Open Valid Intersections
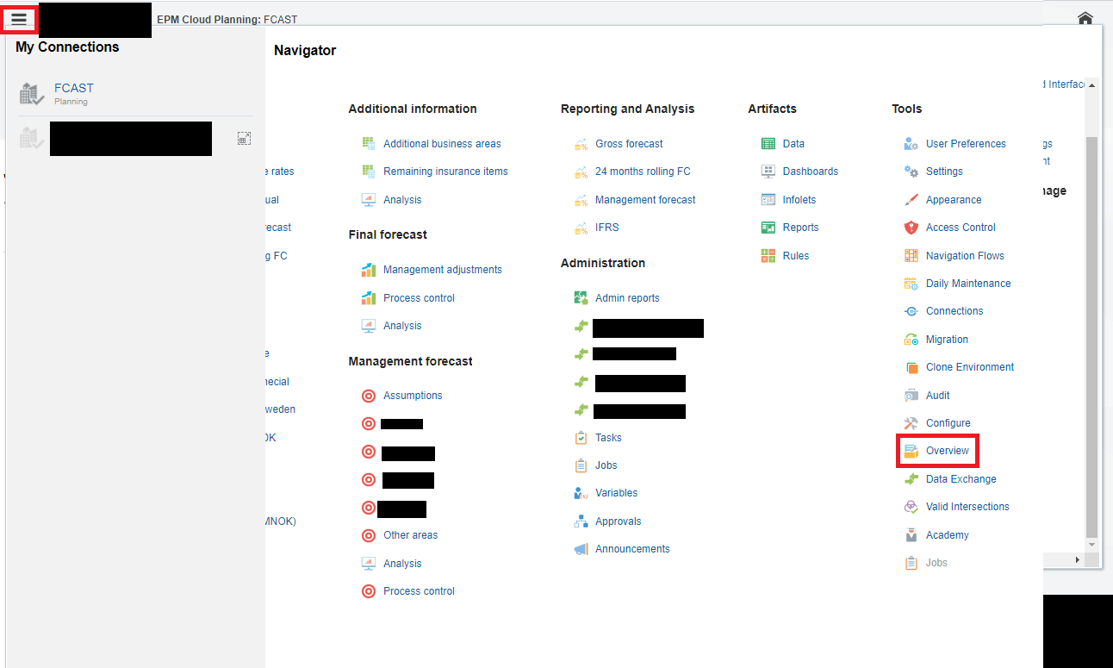 click(x=967, y=507)
